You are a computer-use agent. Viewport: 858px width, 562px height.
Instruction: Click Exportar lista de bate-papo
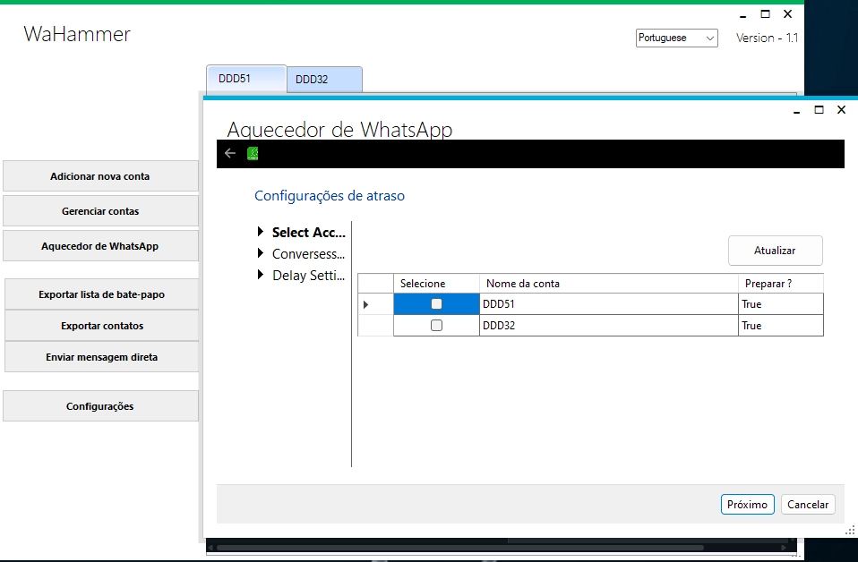(101, 294)
